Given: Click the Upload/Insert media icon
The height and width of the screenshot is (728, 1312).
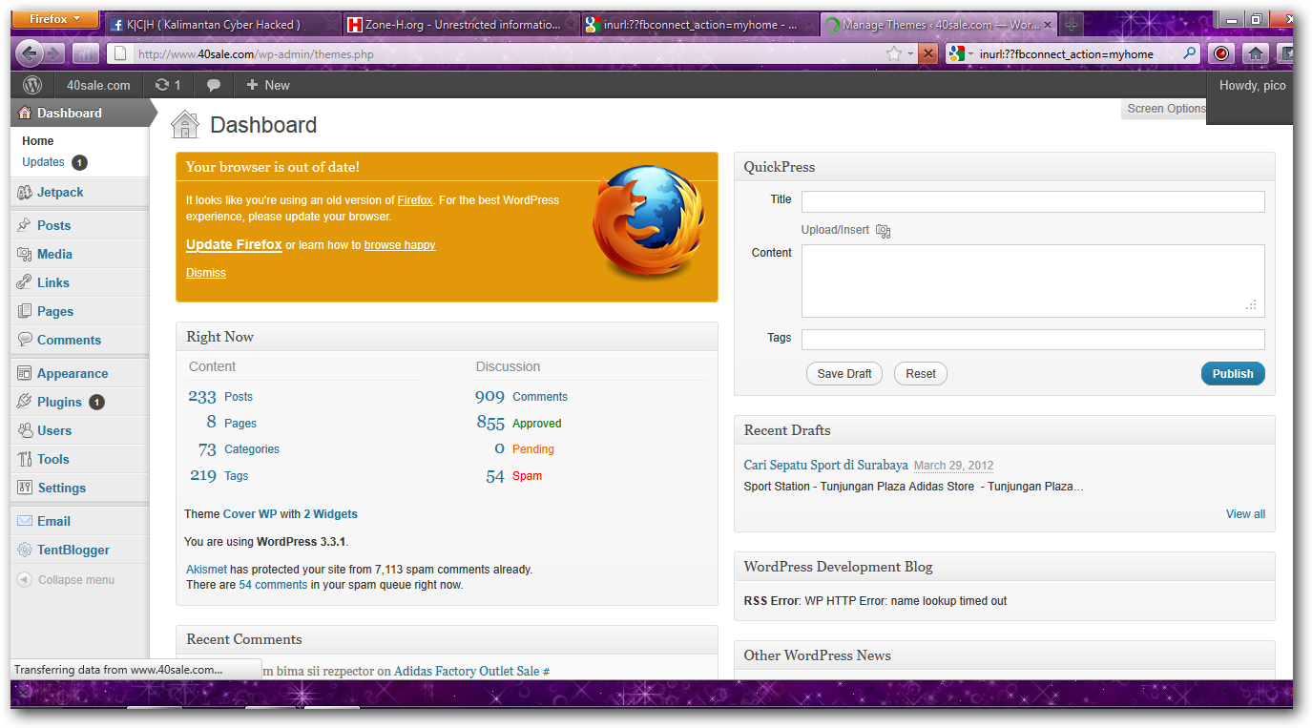Looking at the screenshot, I should pos(883,231).
